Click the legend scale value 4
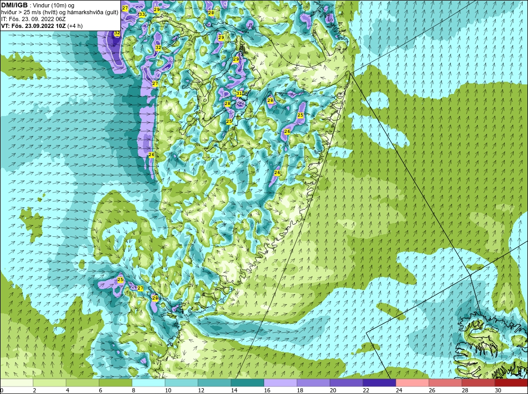 68,390
